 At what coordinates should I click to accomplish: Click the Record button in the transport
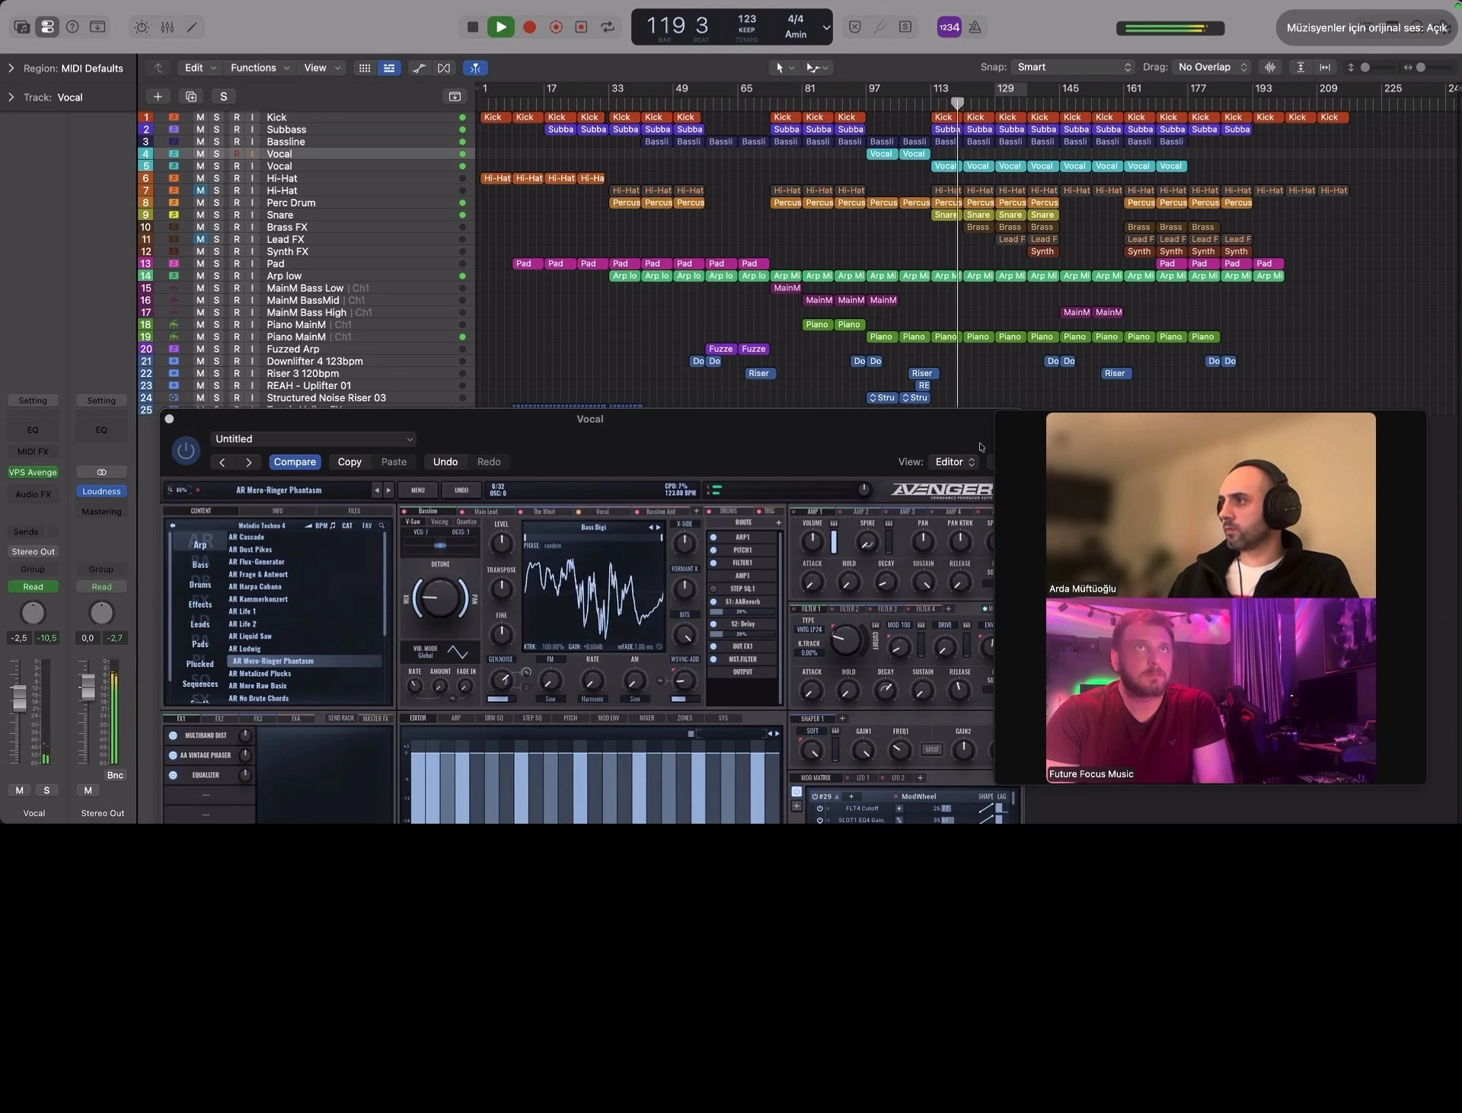[530, 27]
